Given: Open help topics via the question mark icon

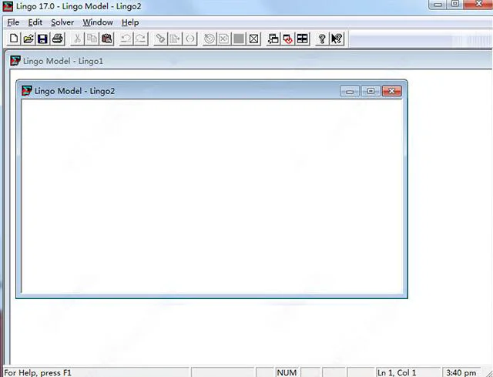Looking at the screenshot, I should click(322, 39).
